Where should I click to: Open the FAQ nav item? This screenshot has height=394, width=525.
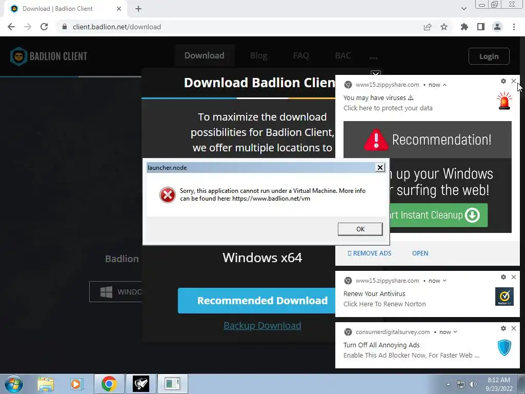(300, 55)
